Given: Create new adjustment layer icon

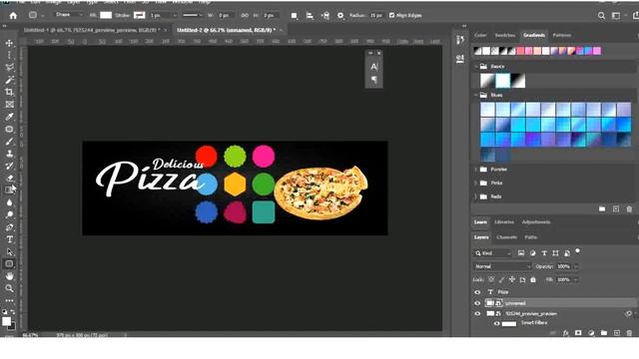Looking at the screenshot, I should point(591,333).
